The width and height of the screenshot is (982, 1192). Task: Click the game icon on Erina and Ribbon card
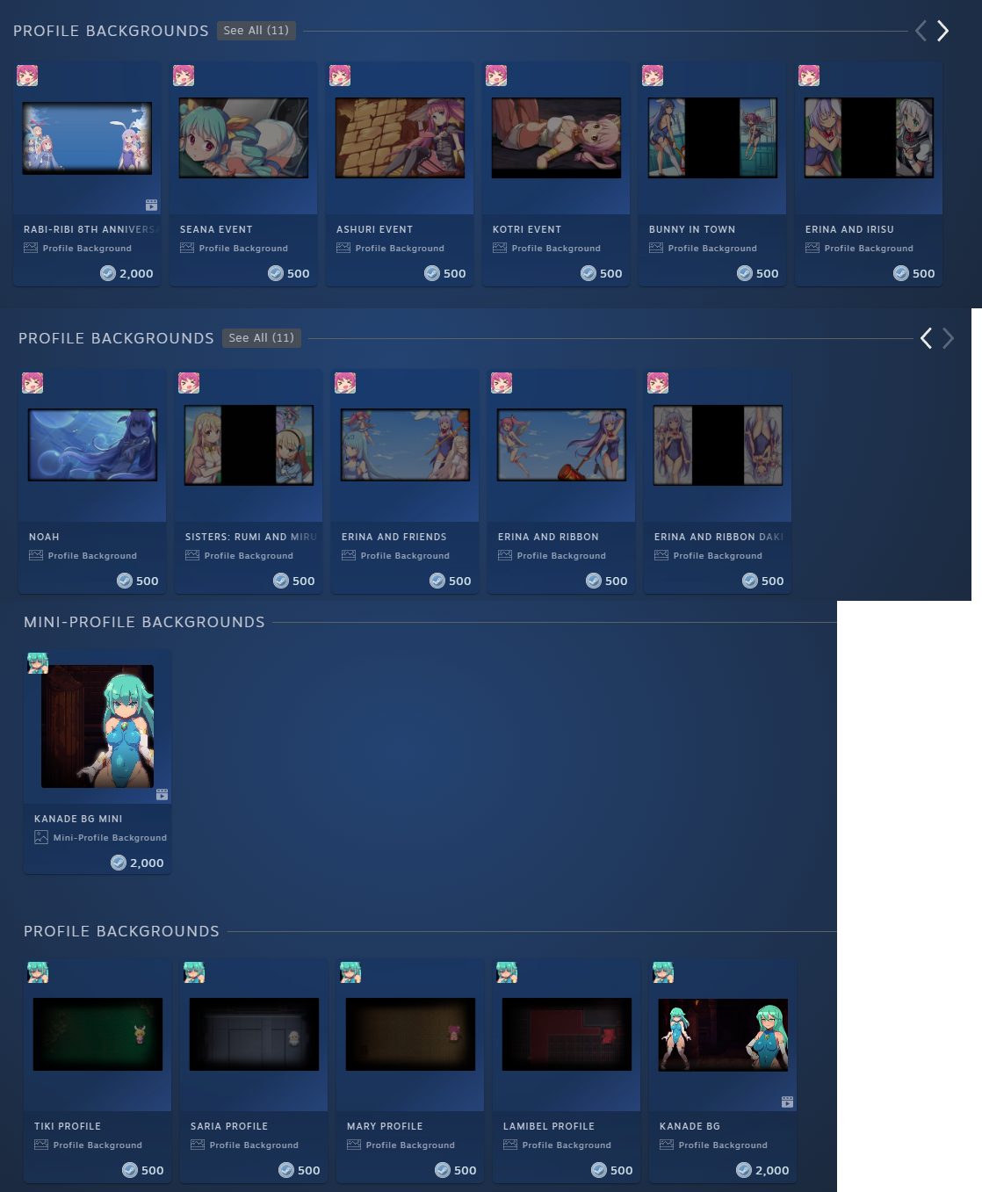(x=502, y=383)
